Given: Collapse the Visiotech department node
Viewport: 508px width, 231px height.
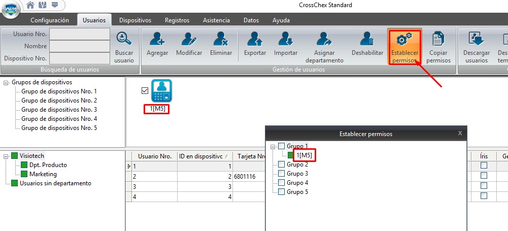Looking at the screenshot, I should tap(6, 156).
